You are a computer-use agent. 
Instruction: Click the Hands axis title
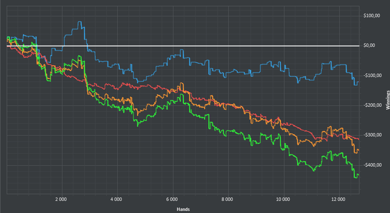pyautogui.click(x=183, y=209)
